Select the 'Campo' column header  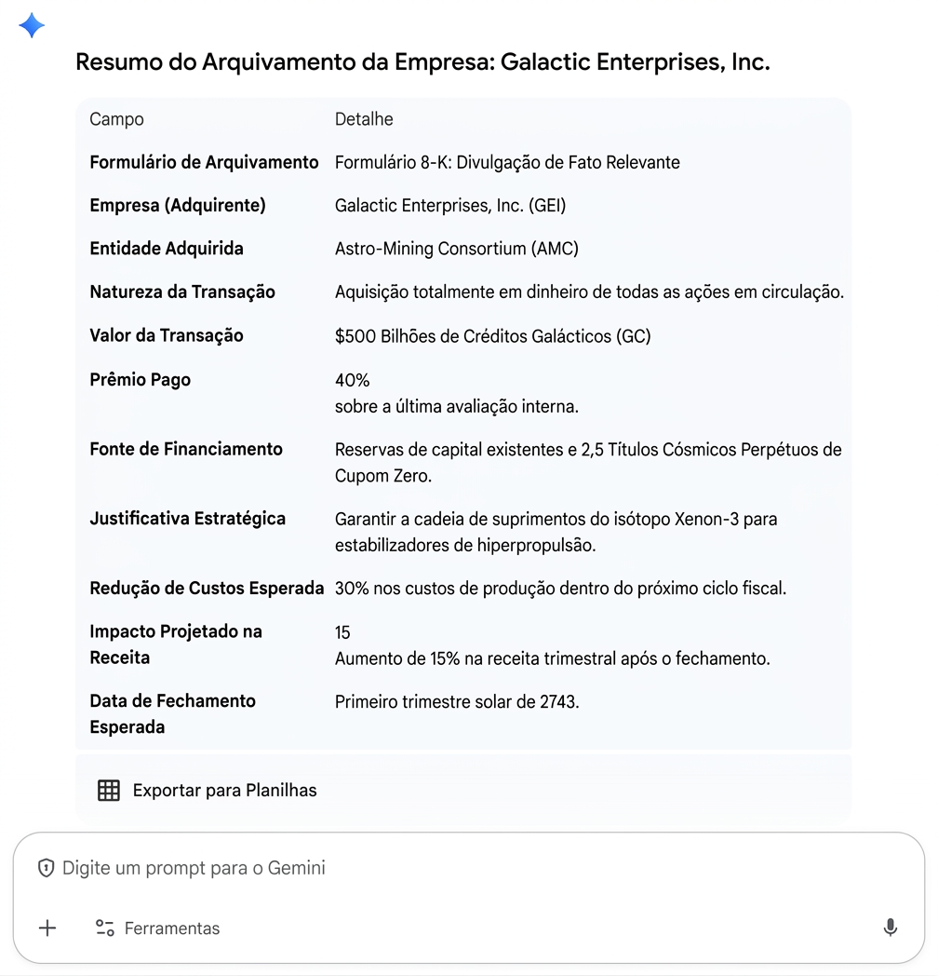[116, 119]
